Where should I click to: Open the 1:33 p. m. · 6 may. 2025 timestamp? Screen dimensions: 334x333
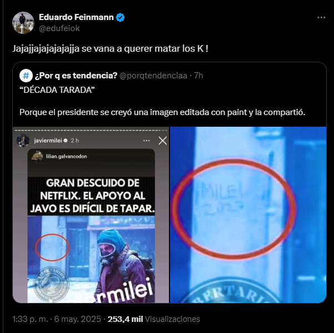pyautogui.click(x=57, y=319)
